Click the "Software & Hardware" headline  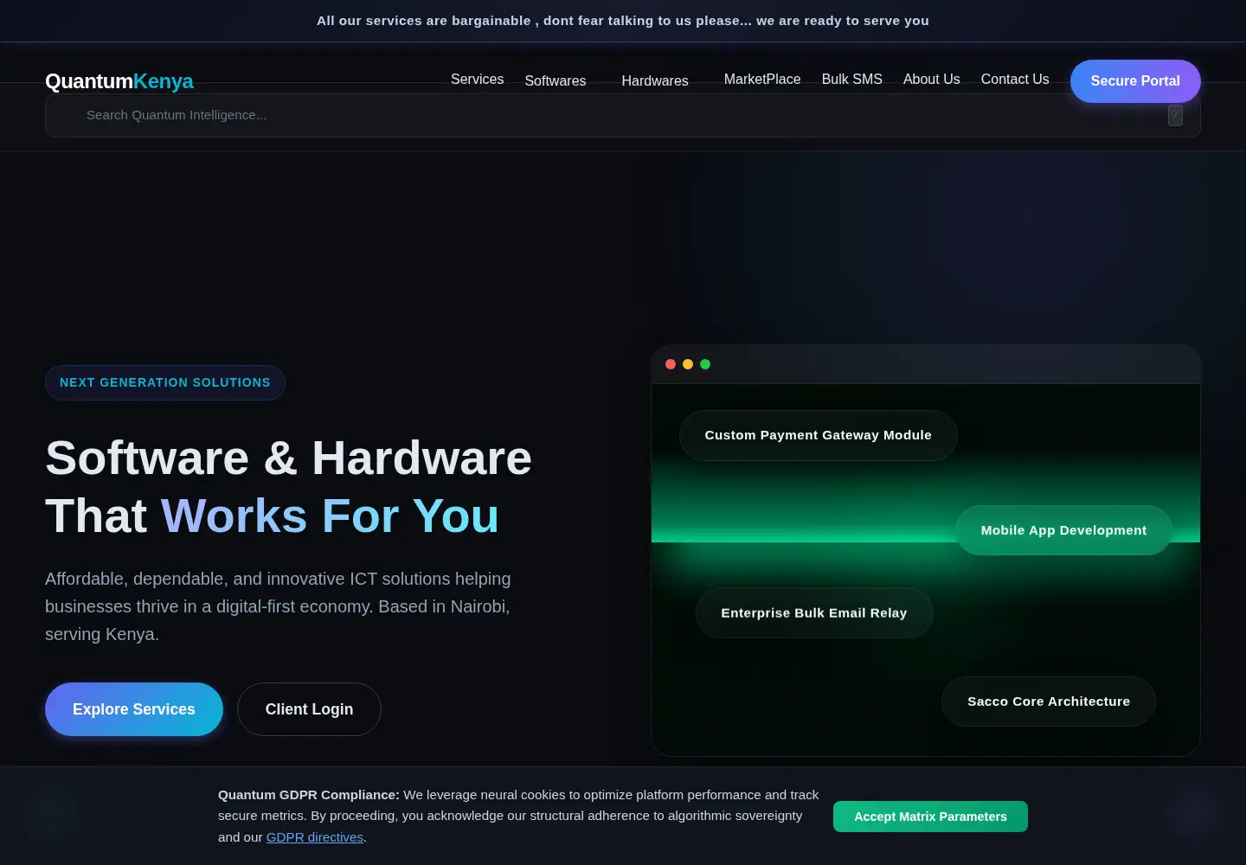point(288,458)
